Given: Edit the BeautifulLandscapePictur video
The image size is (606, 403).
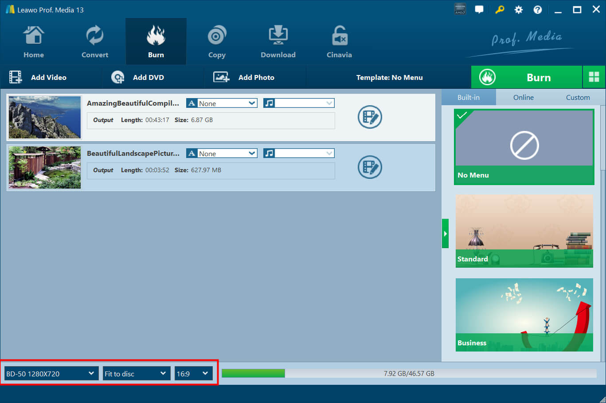Looking at the screenshot, I should click(370, 167).
